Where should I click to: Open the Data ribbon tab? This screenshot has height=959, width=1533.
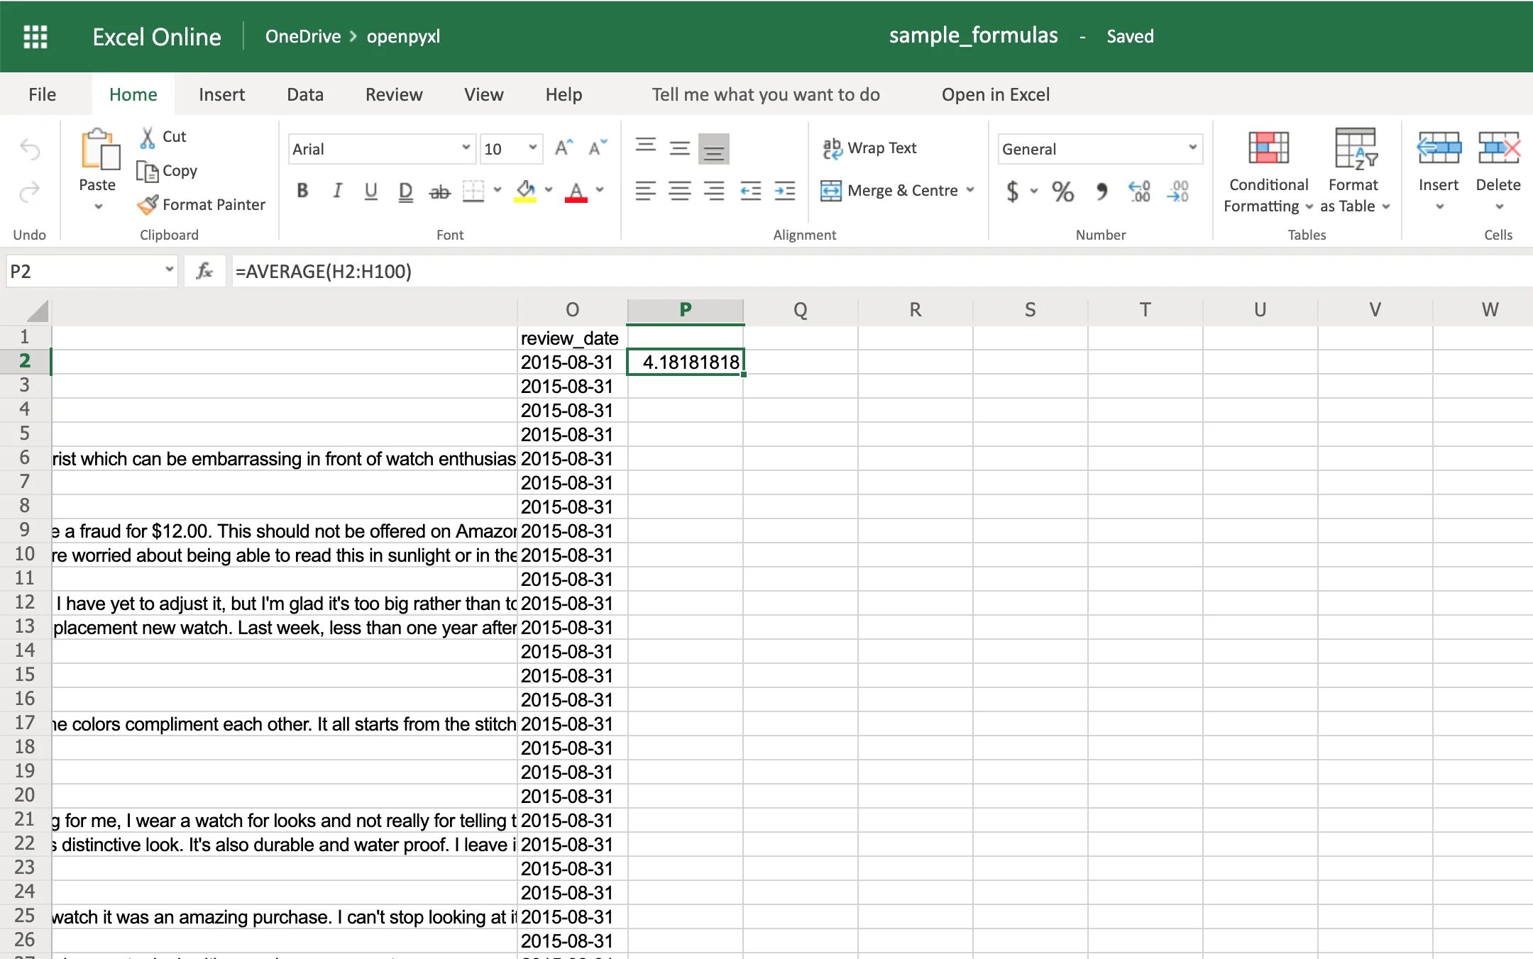(x=305, y=94)
